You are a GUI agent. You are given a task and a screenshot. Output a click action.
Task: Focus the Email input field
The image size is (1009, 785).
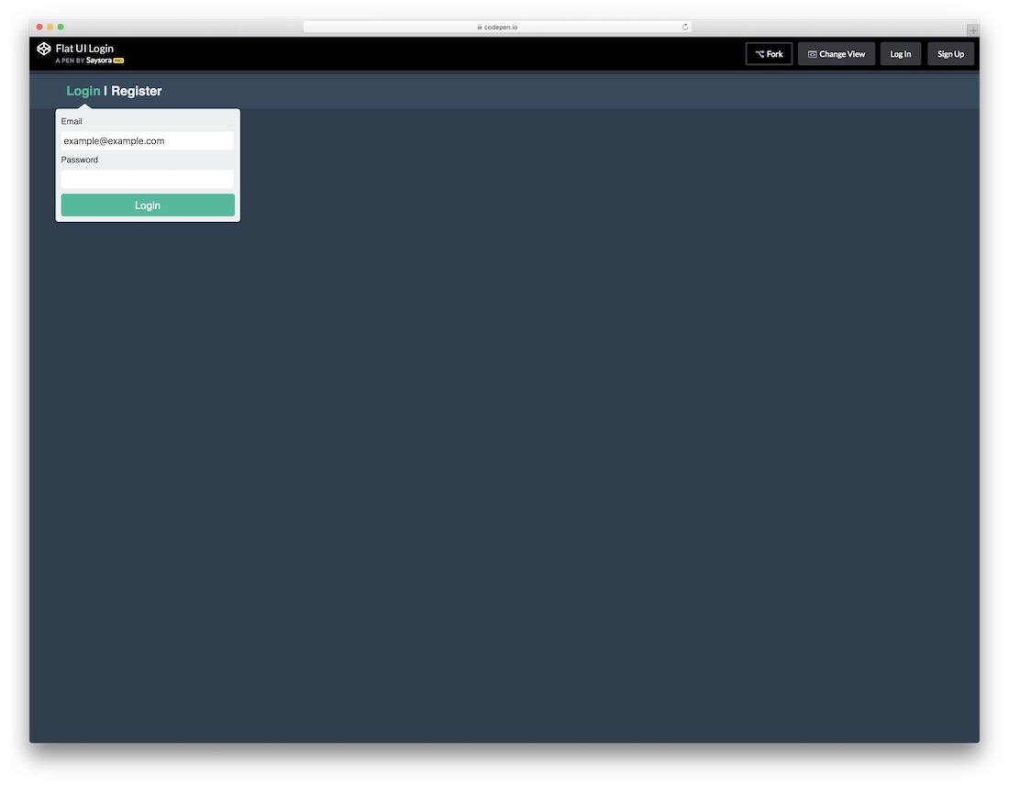tap(147, 141)
